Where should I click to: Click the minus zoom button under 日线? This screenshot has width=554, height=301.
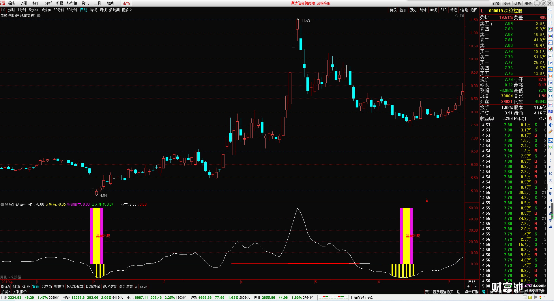click(x=476, y=287)
